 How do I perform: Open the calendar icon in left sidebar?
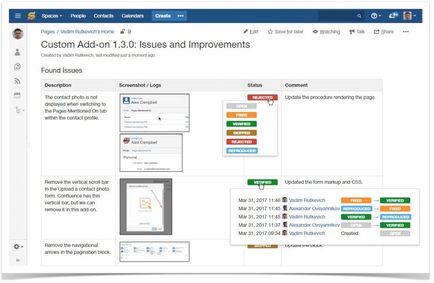(x=17, y=95)
